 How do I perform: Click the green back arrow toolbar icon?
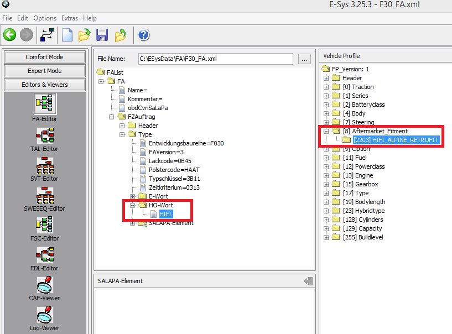click(x=9, y=35)
